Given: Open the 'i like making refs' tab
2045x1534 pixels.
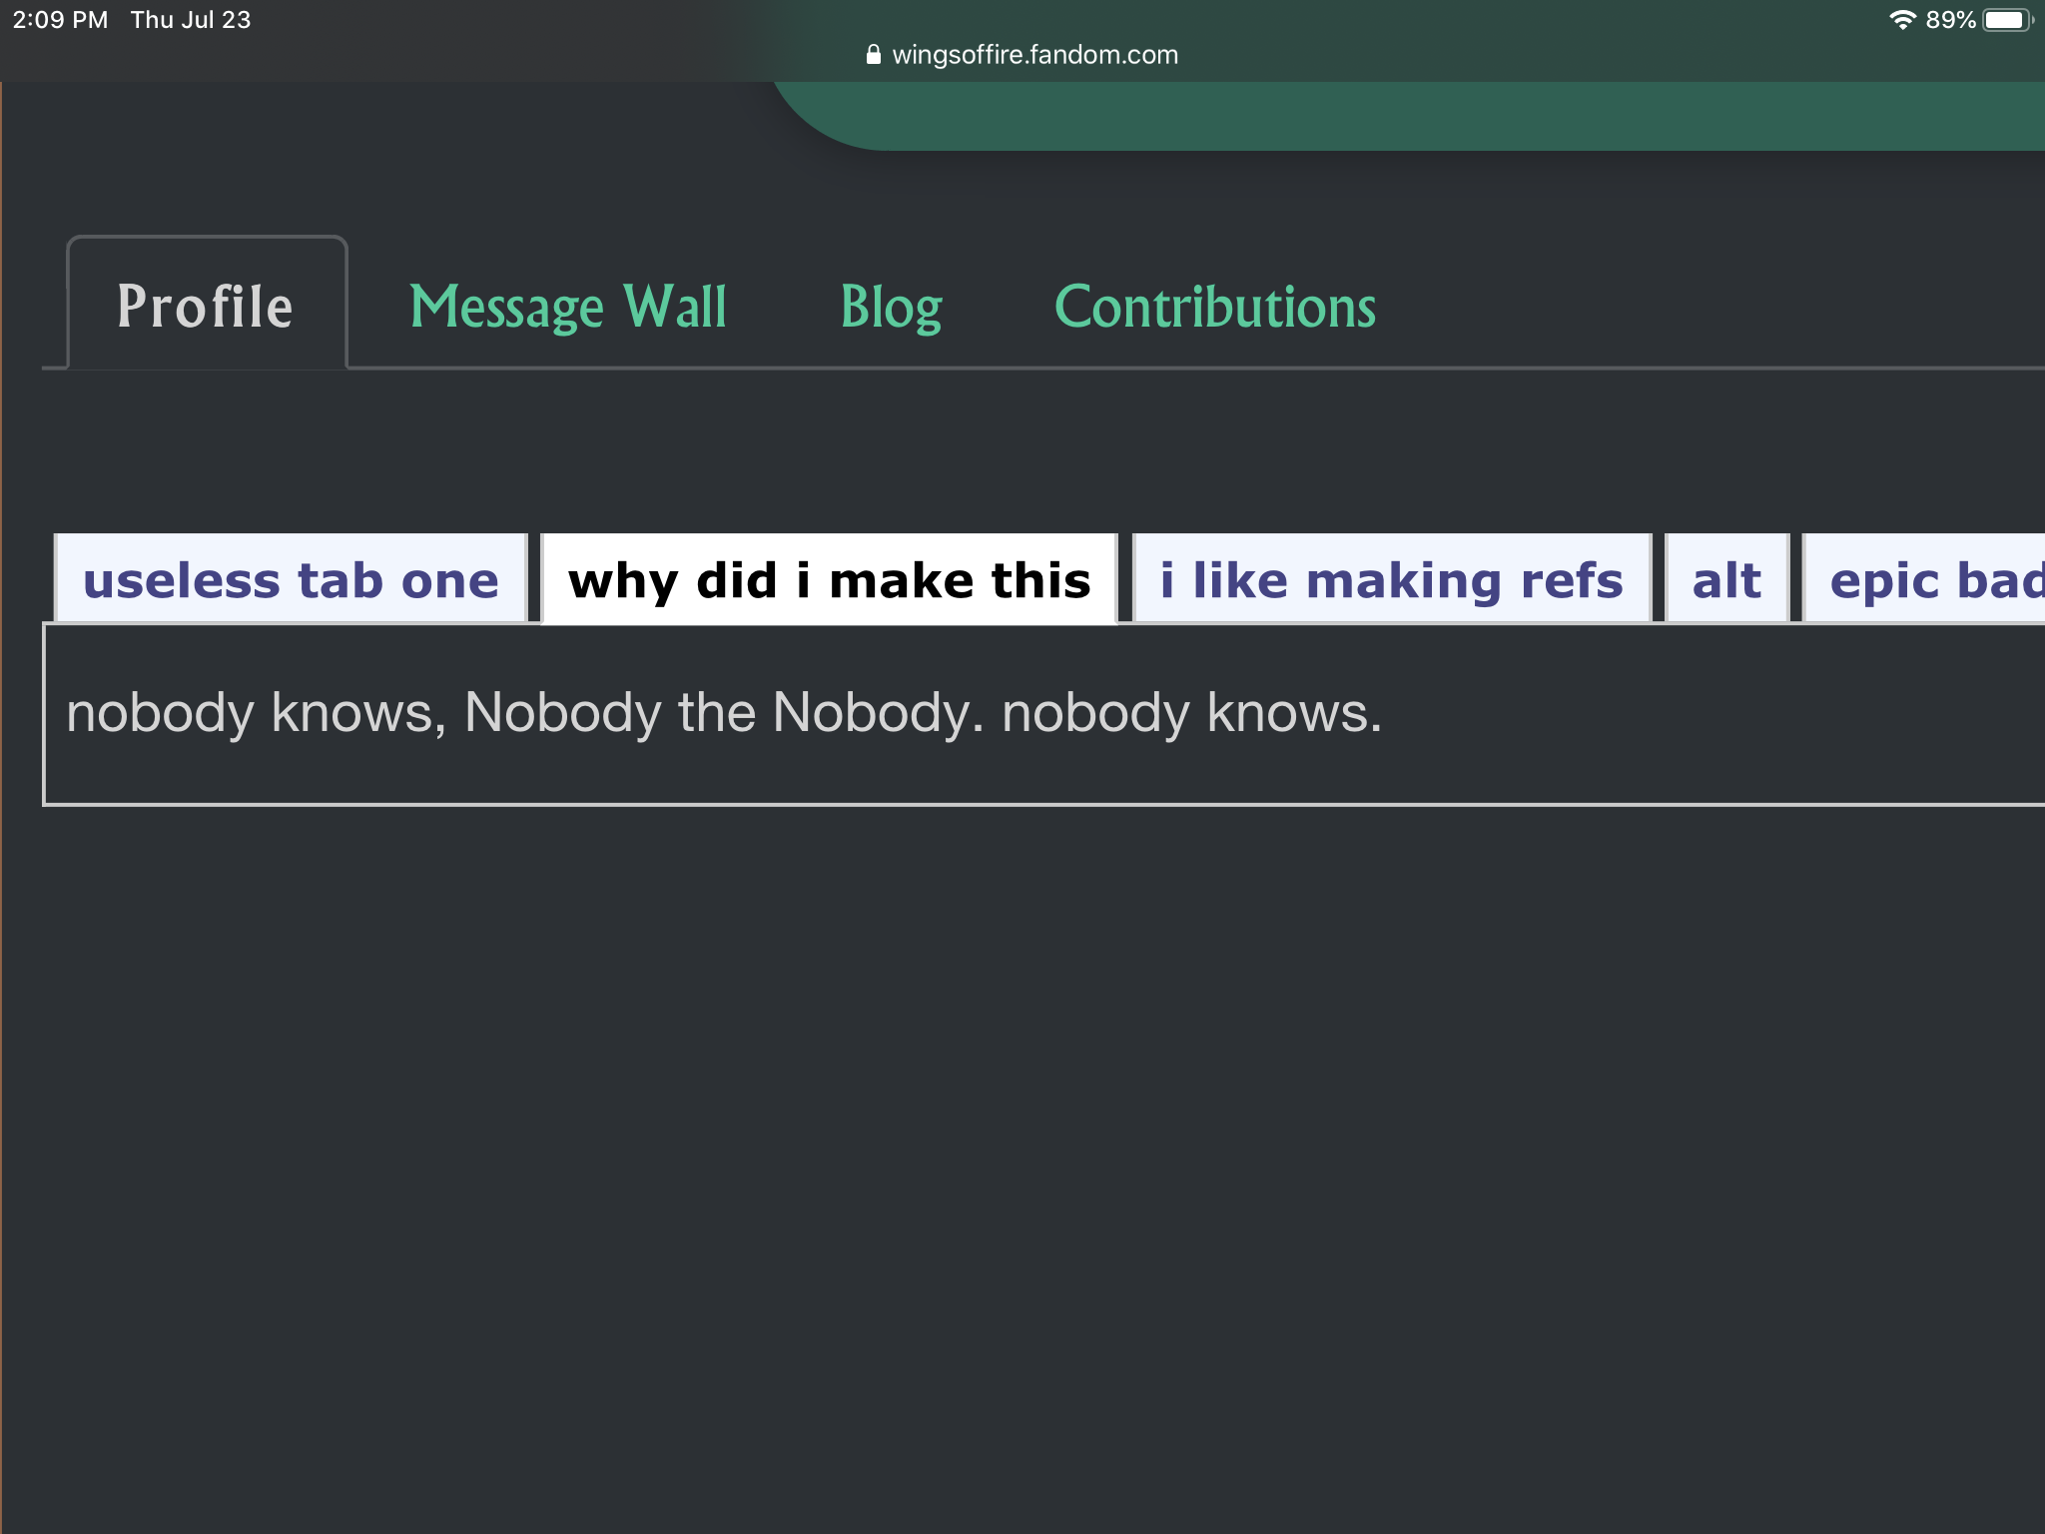Looking at the screenshot, I should click(x=1391, y=580).
